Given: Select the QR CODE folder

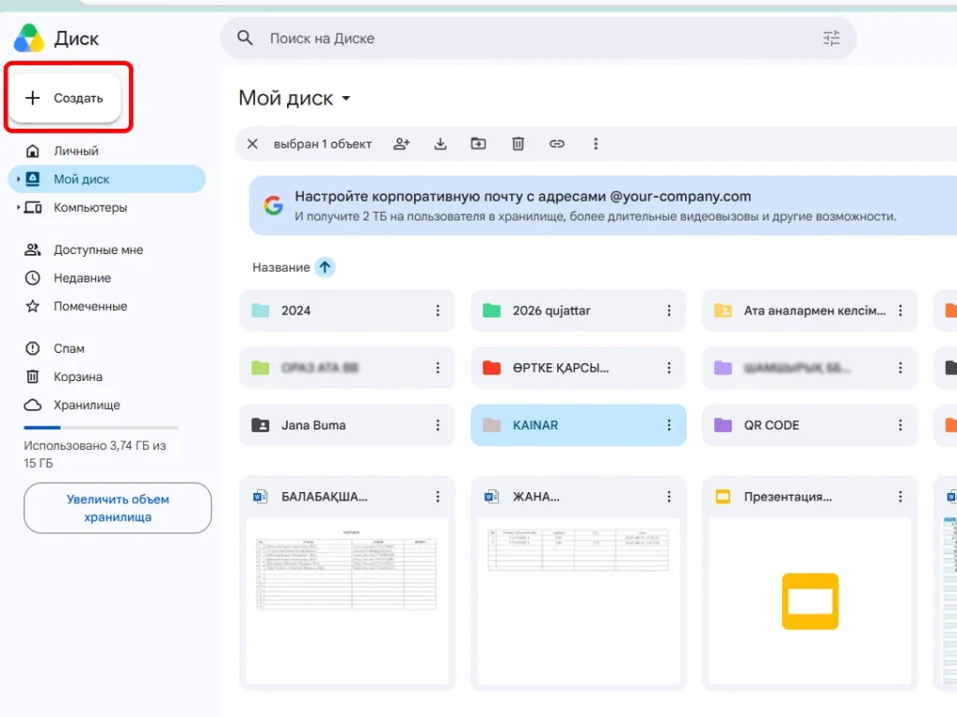Looking at the screenshot, I should click(809, 425).
